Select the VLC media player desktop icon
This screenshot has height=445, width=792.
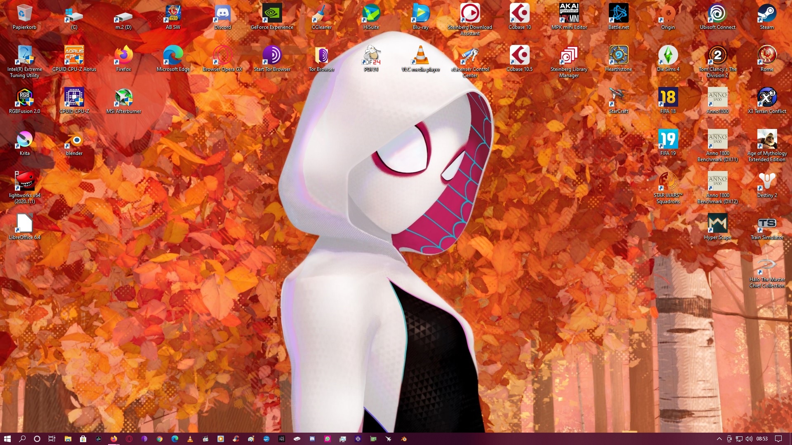pos(420,56)
